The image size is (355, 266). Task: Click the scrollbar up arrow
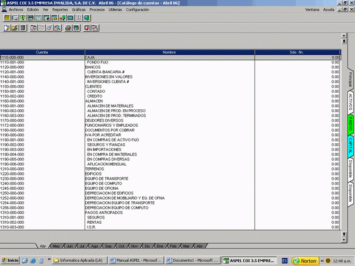pos(344,35)
